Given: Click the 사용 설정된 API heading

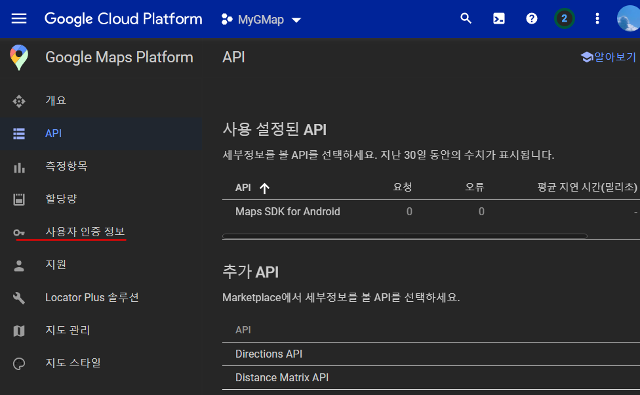Looking at the screenshot, I should pyautogui.click(x=274, y=129).
